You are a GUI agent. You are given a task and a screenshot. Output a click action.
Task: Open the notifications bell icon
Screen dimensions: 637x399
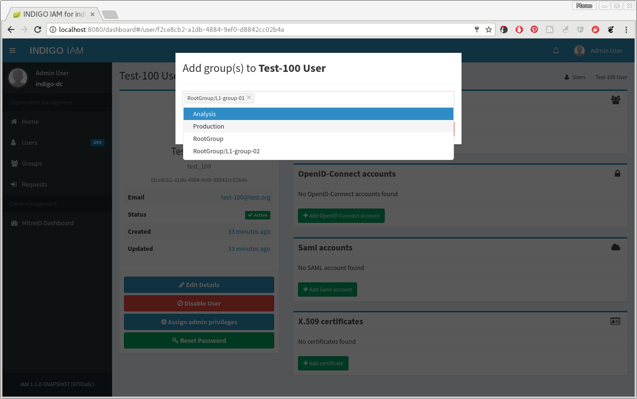[x=556, y=50]
